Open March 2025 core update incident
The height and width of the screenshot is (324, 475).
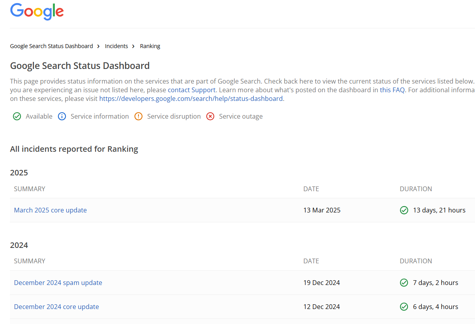click(50, 210)
